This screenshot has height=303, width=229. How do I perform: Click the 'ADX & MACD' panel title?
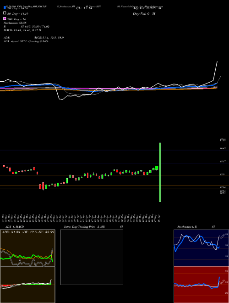pos(15,227)
